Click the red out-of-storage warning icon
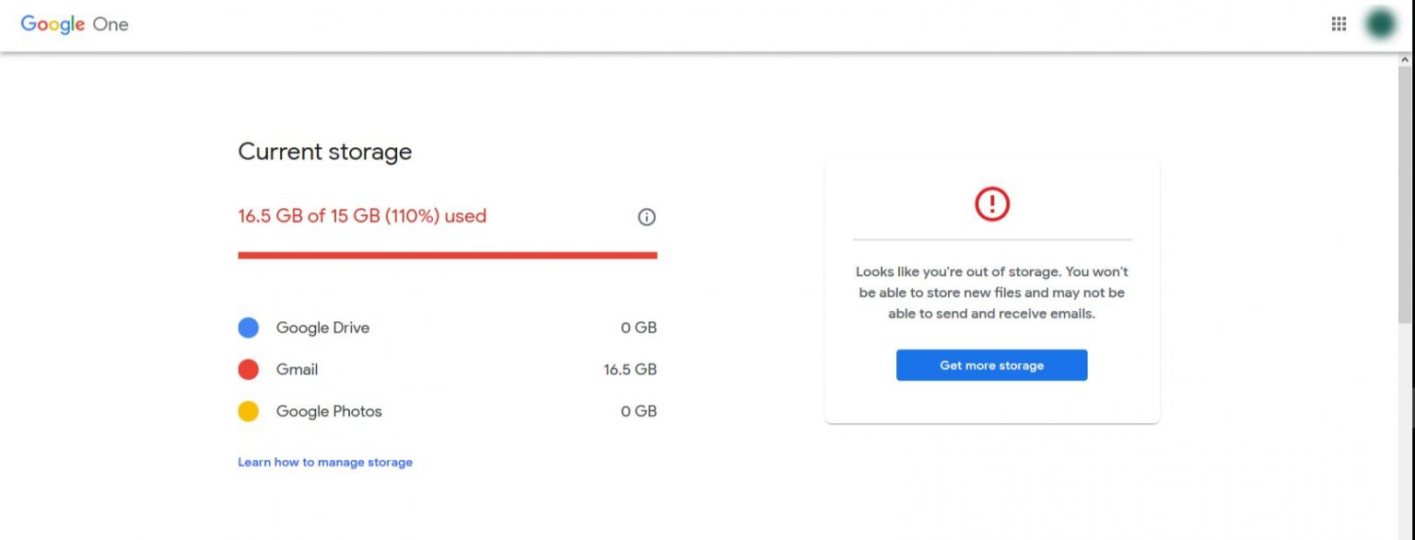 [992, 203]
